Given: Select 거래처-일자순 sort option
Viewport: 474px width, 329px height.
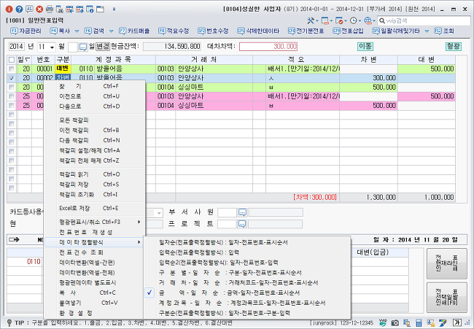Looking at the screenshot, I should (x=247, y=283).
